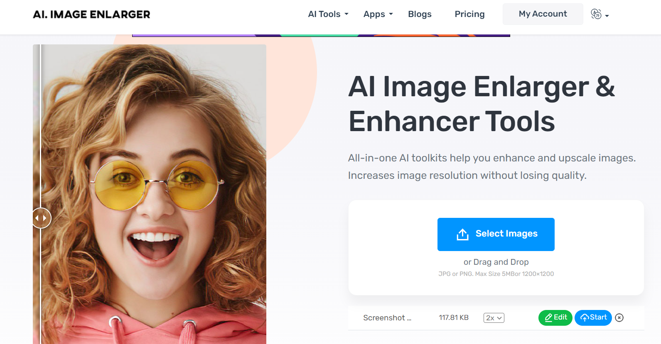Click the 'AI Image Enlarger & Enhancer Tools' heading

tap(482, 104)
